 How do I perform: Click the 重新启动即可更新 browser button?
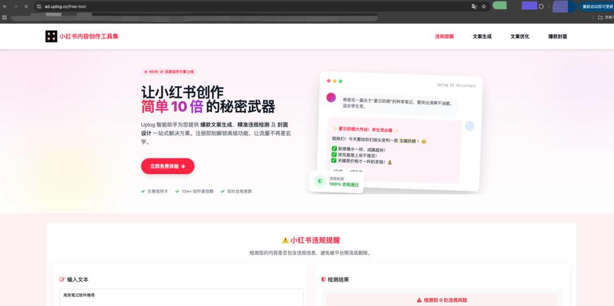(x=597, y=7)
